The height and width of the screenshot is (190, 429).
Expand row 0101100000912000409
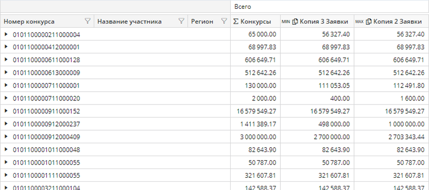pyautogui.click(x=6, y=136)
